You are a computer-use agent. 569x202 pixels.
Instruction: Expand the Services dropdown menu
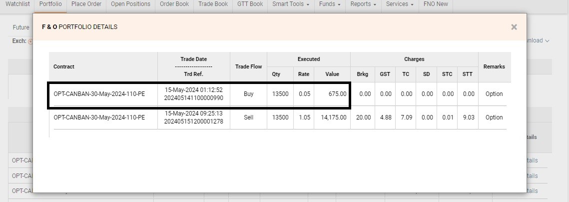[x=400, y=4]
